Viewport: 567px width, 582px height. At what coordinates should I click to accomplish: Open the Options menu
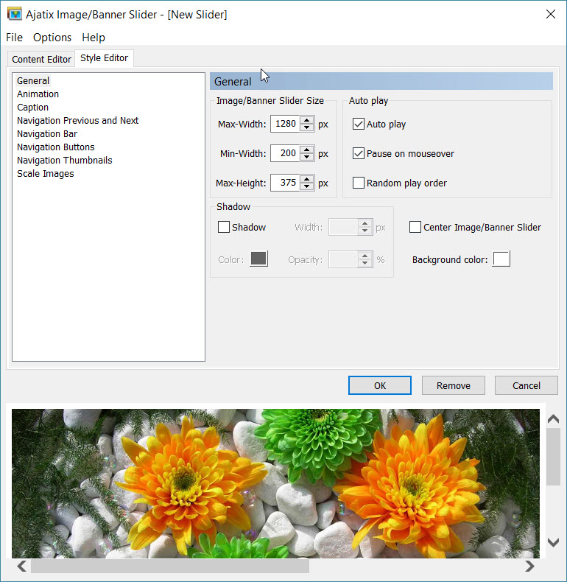[52, 38]
